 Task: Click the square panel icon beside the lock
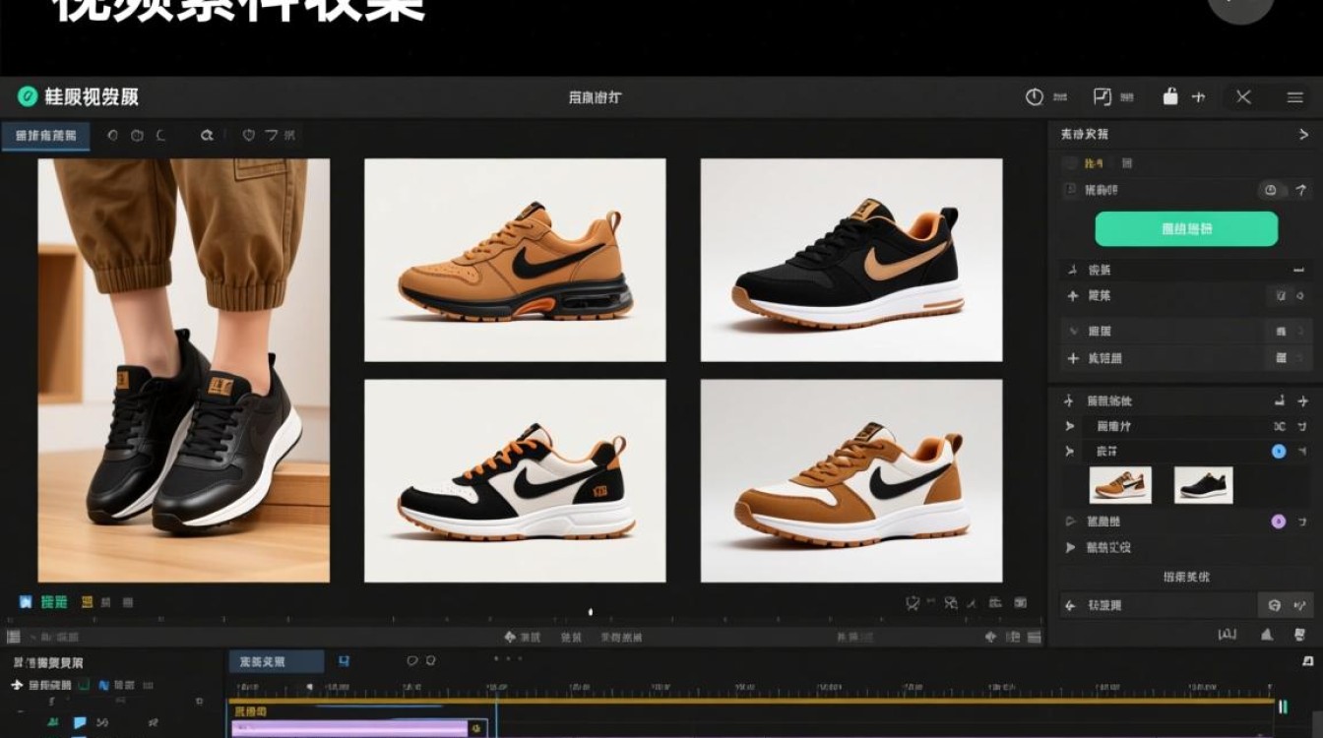[1102, 96]
